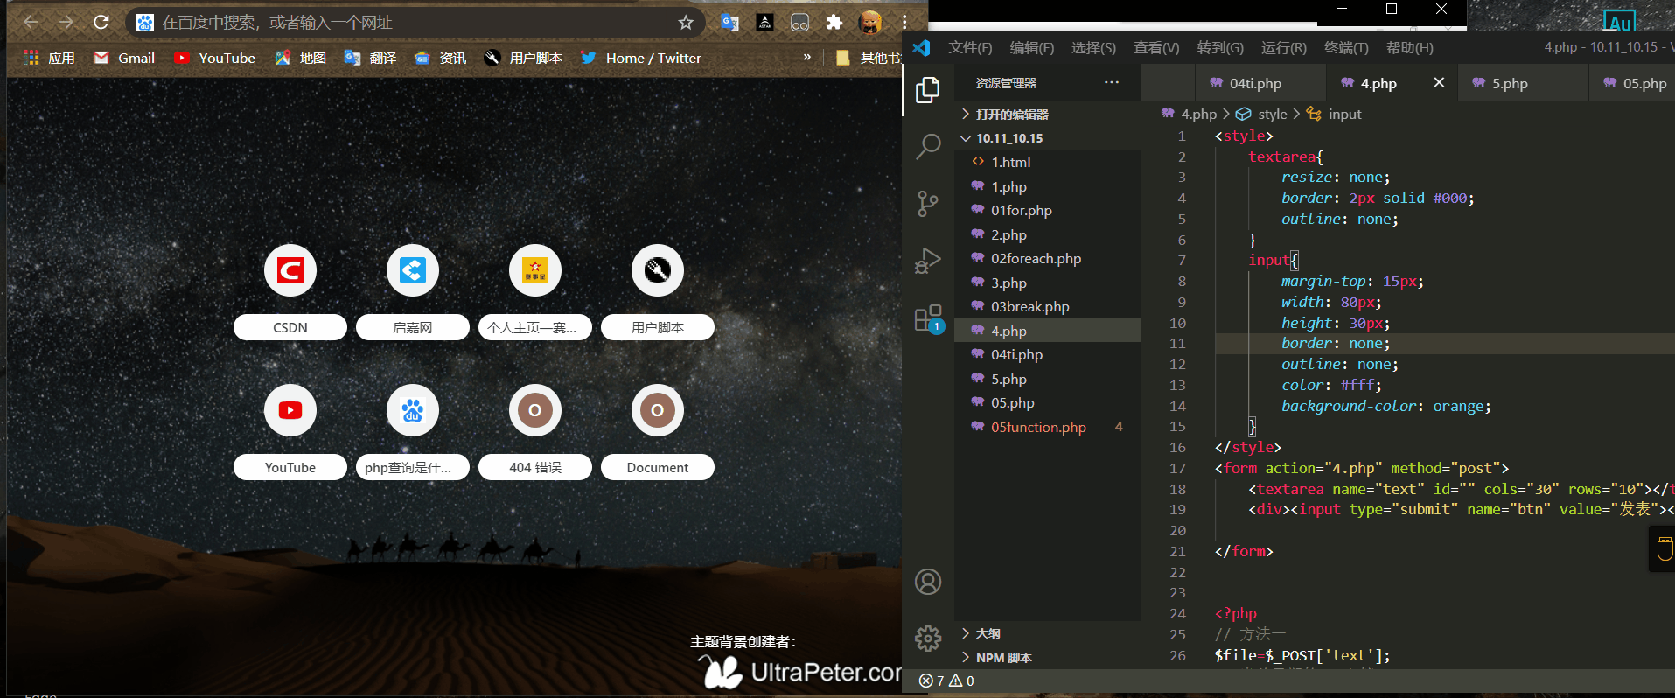Screen dimensions: 1675x698
Task: Open the VS Code Explorer panel icon
Action: point(927,90)
